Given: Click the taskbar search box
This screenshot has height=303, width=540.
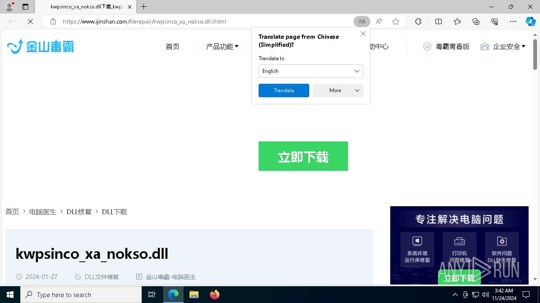Looking at the screenshot, I should (x=81, y=295).
